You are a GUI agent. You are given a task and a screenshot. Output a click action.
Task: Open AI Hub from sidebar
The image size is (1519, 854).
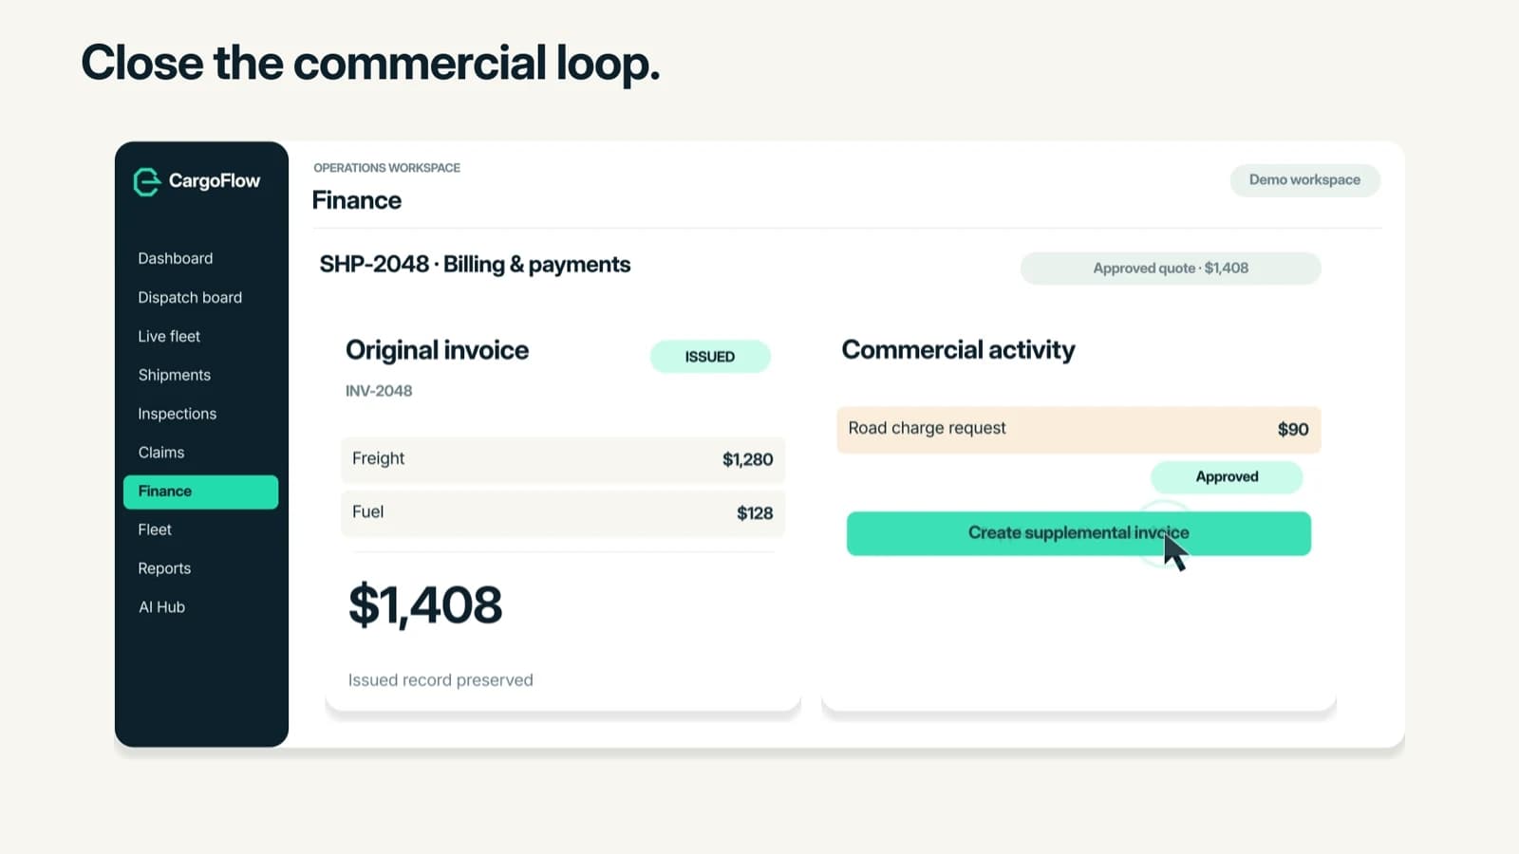click(x=162, y=607)
